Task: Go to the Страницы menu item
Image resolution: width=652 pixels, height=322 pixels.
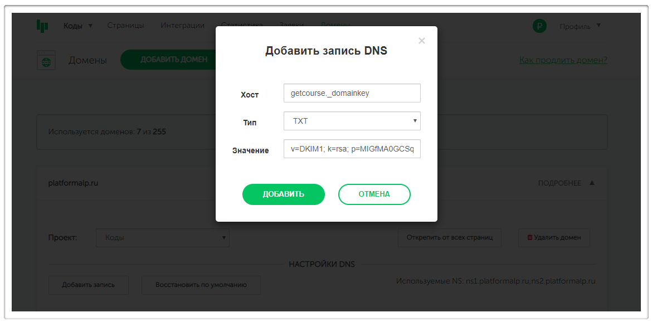Action: [125, 25]
